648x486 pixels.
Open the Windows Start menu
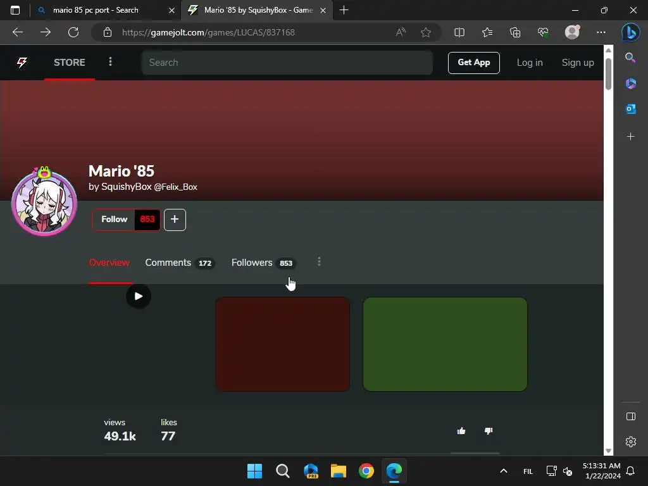254,471
